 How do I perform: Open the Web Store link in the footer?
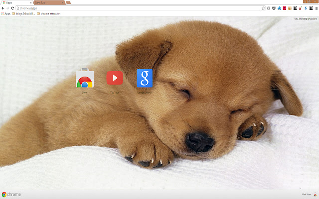[x=309, y=195]
